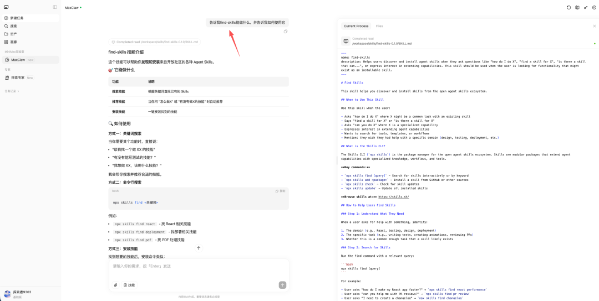
Task: Click ## What is the Skills CLI? heading
Action: click(363, 146)
